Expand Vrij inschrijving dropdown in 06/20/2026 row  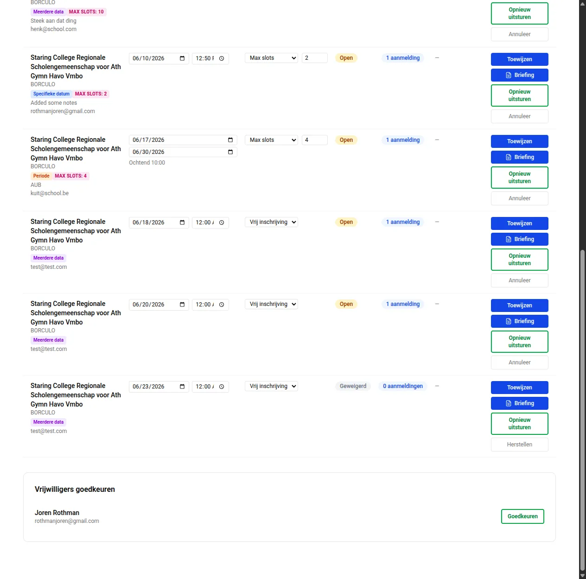click(271, 304)
